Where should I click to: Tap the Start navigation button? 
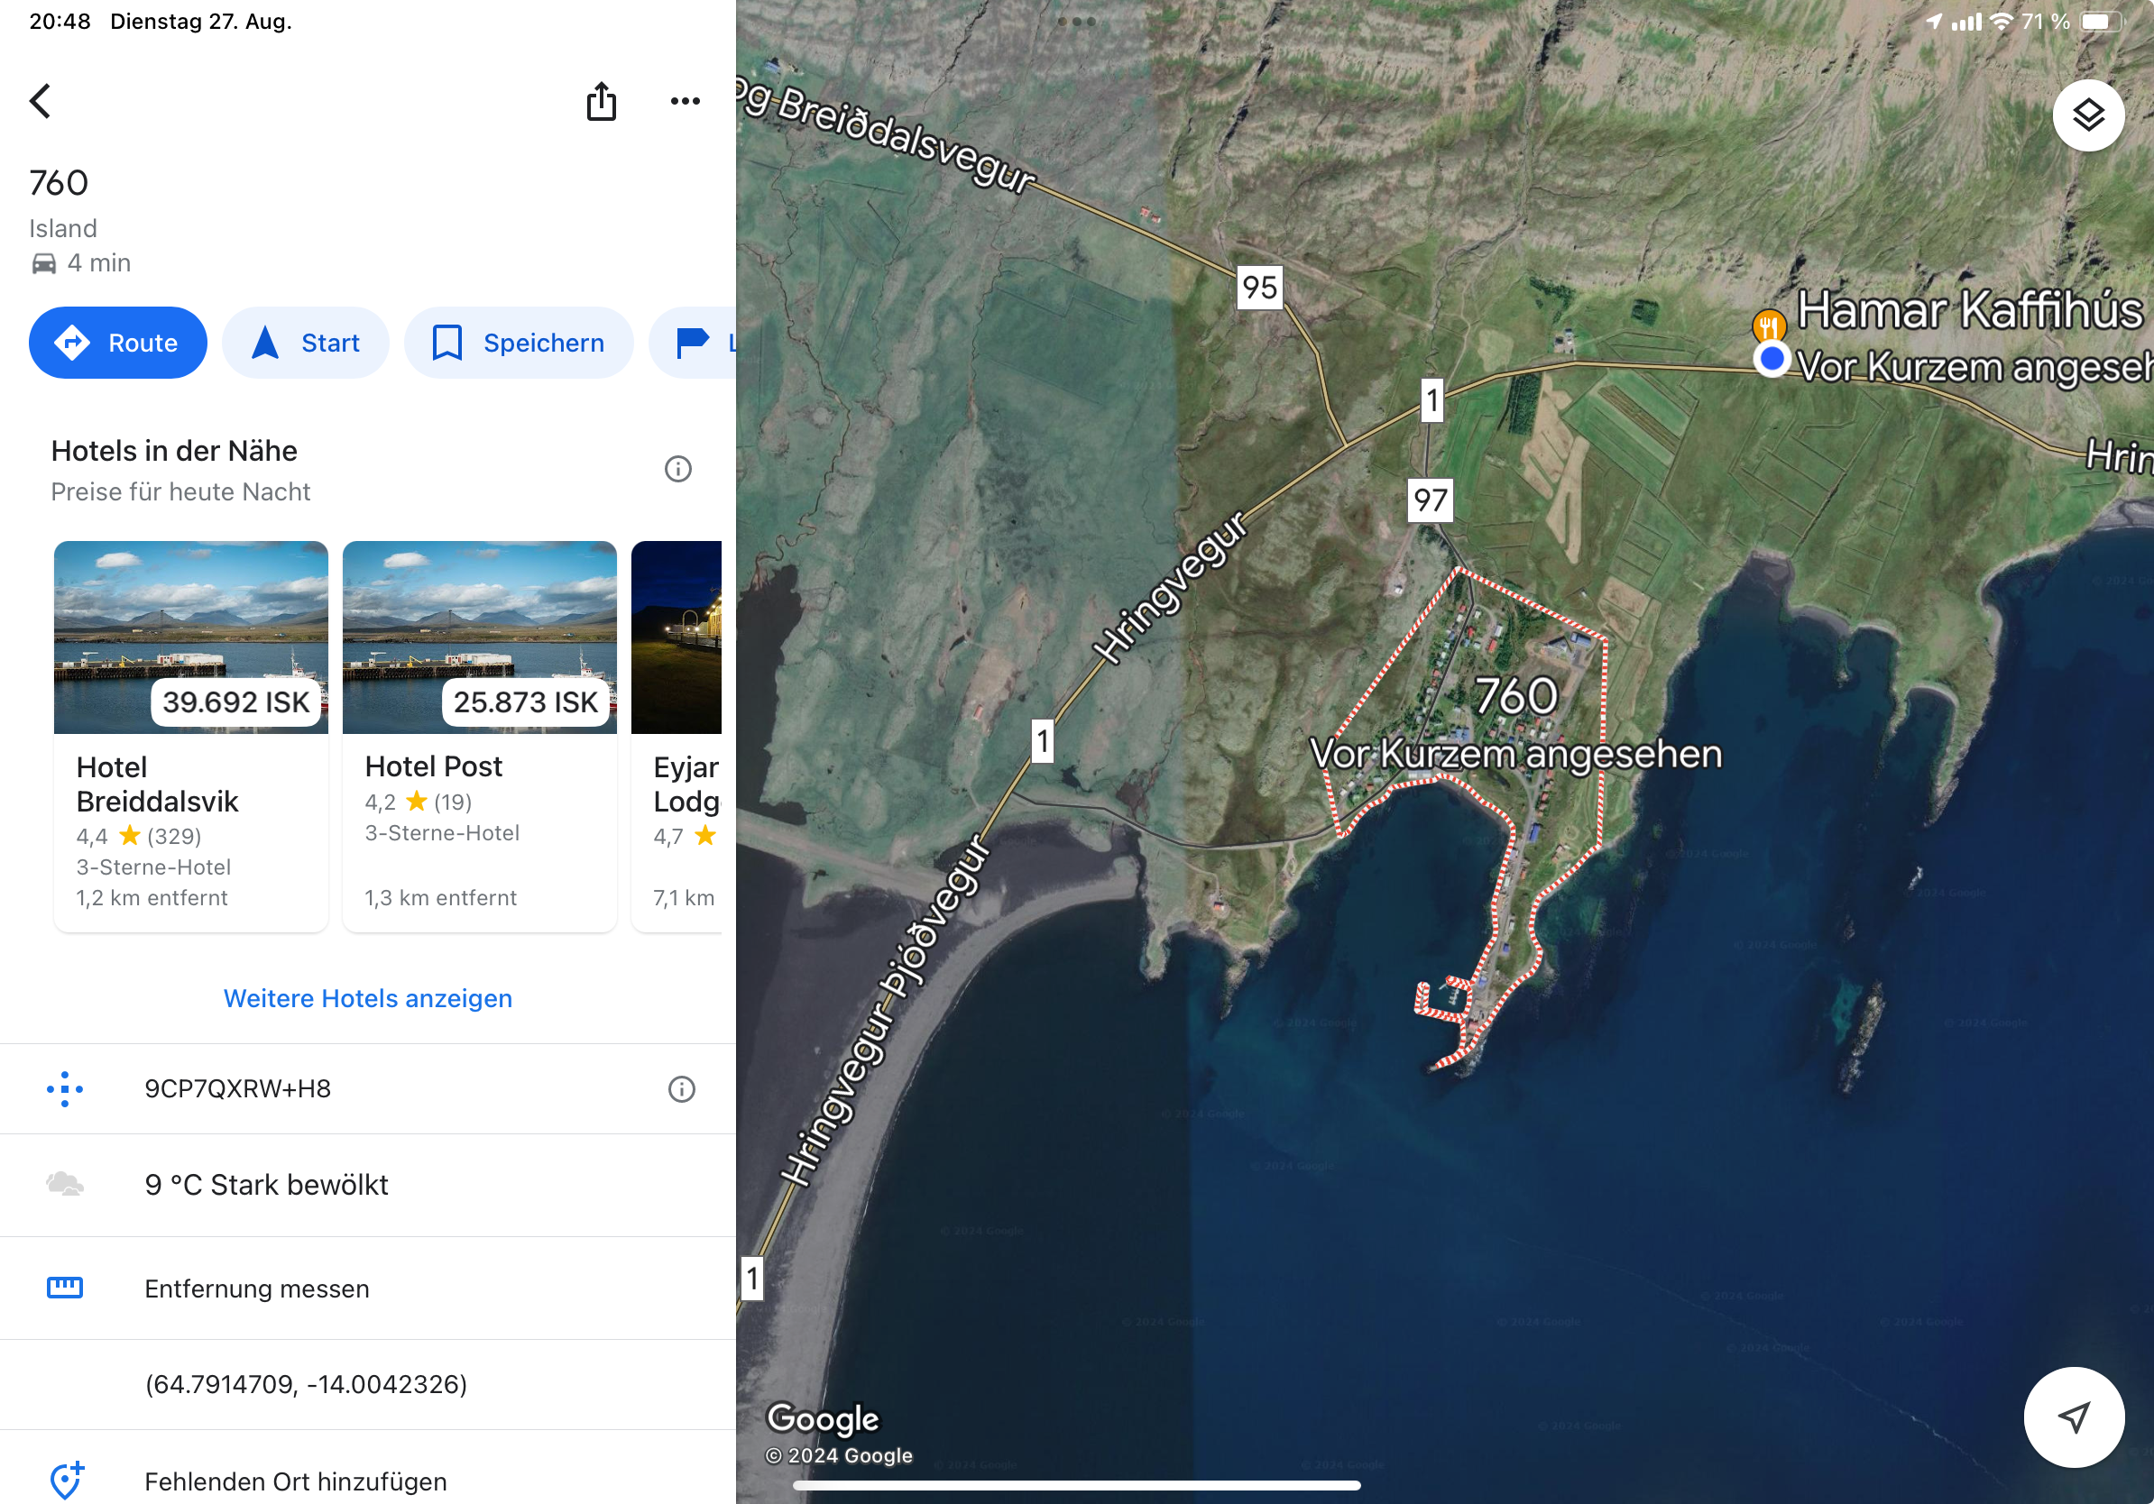pos(306,344)
